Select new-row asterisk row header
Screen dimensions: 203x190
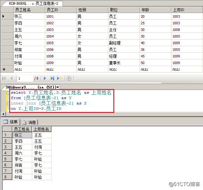[x=7, y=69]
